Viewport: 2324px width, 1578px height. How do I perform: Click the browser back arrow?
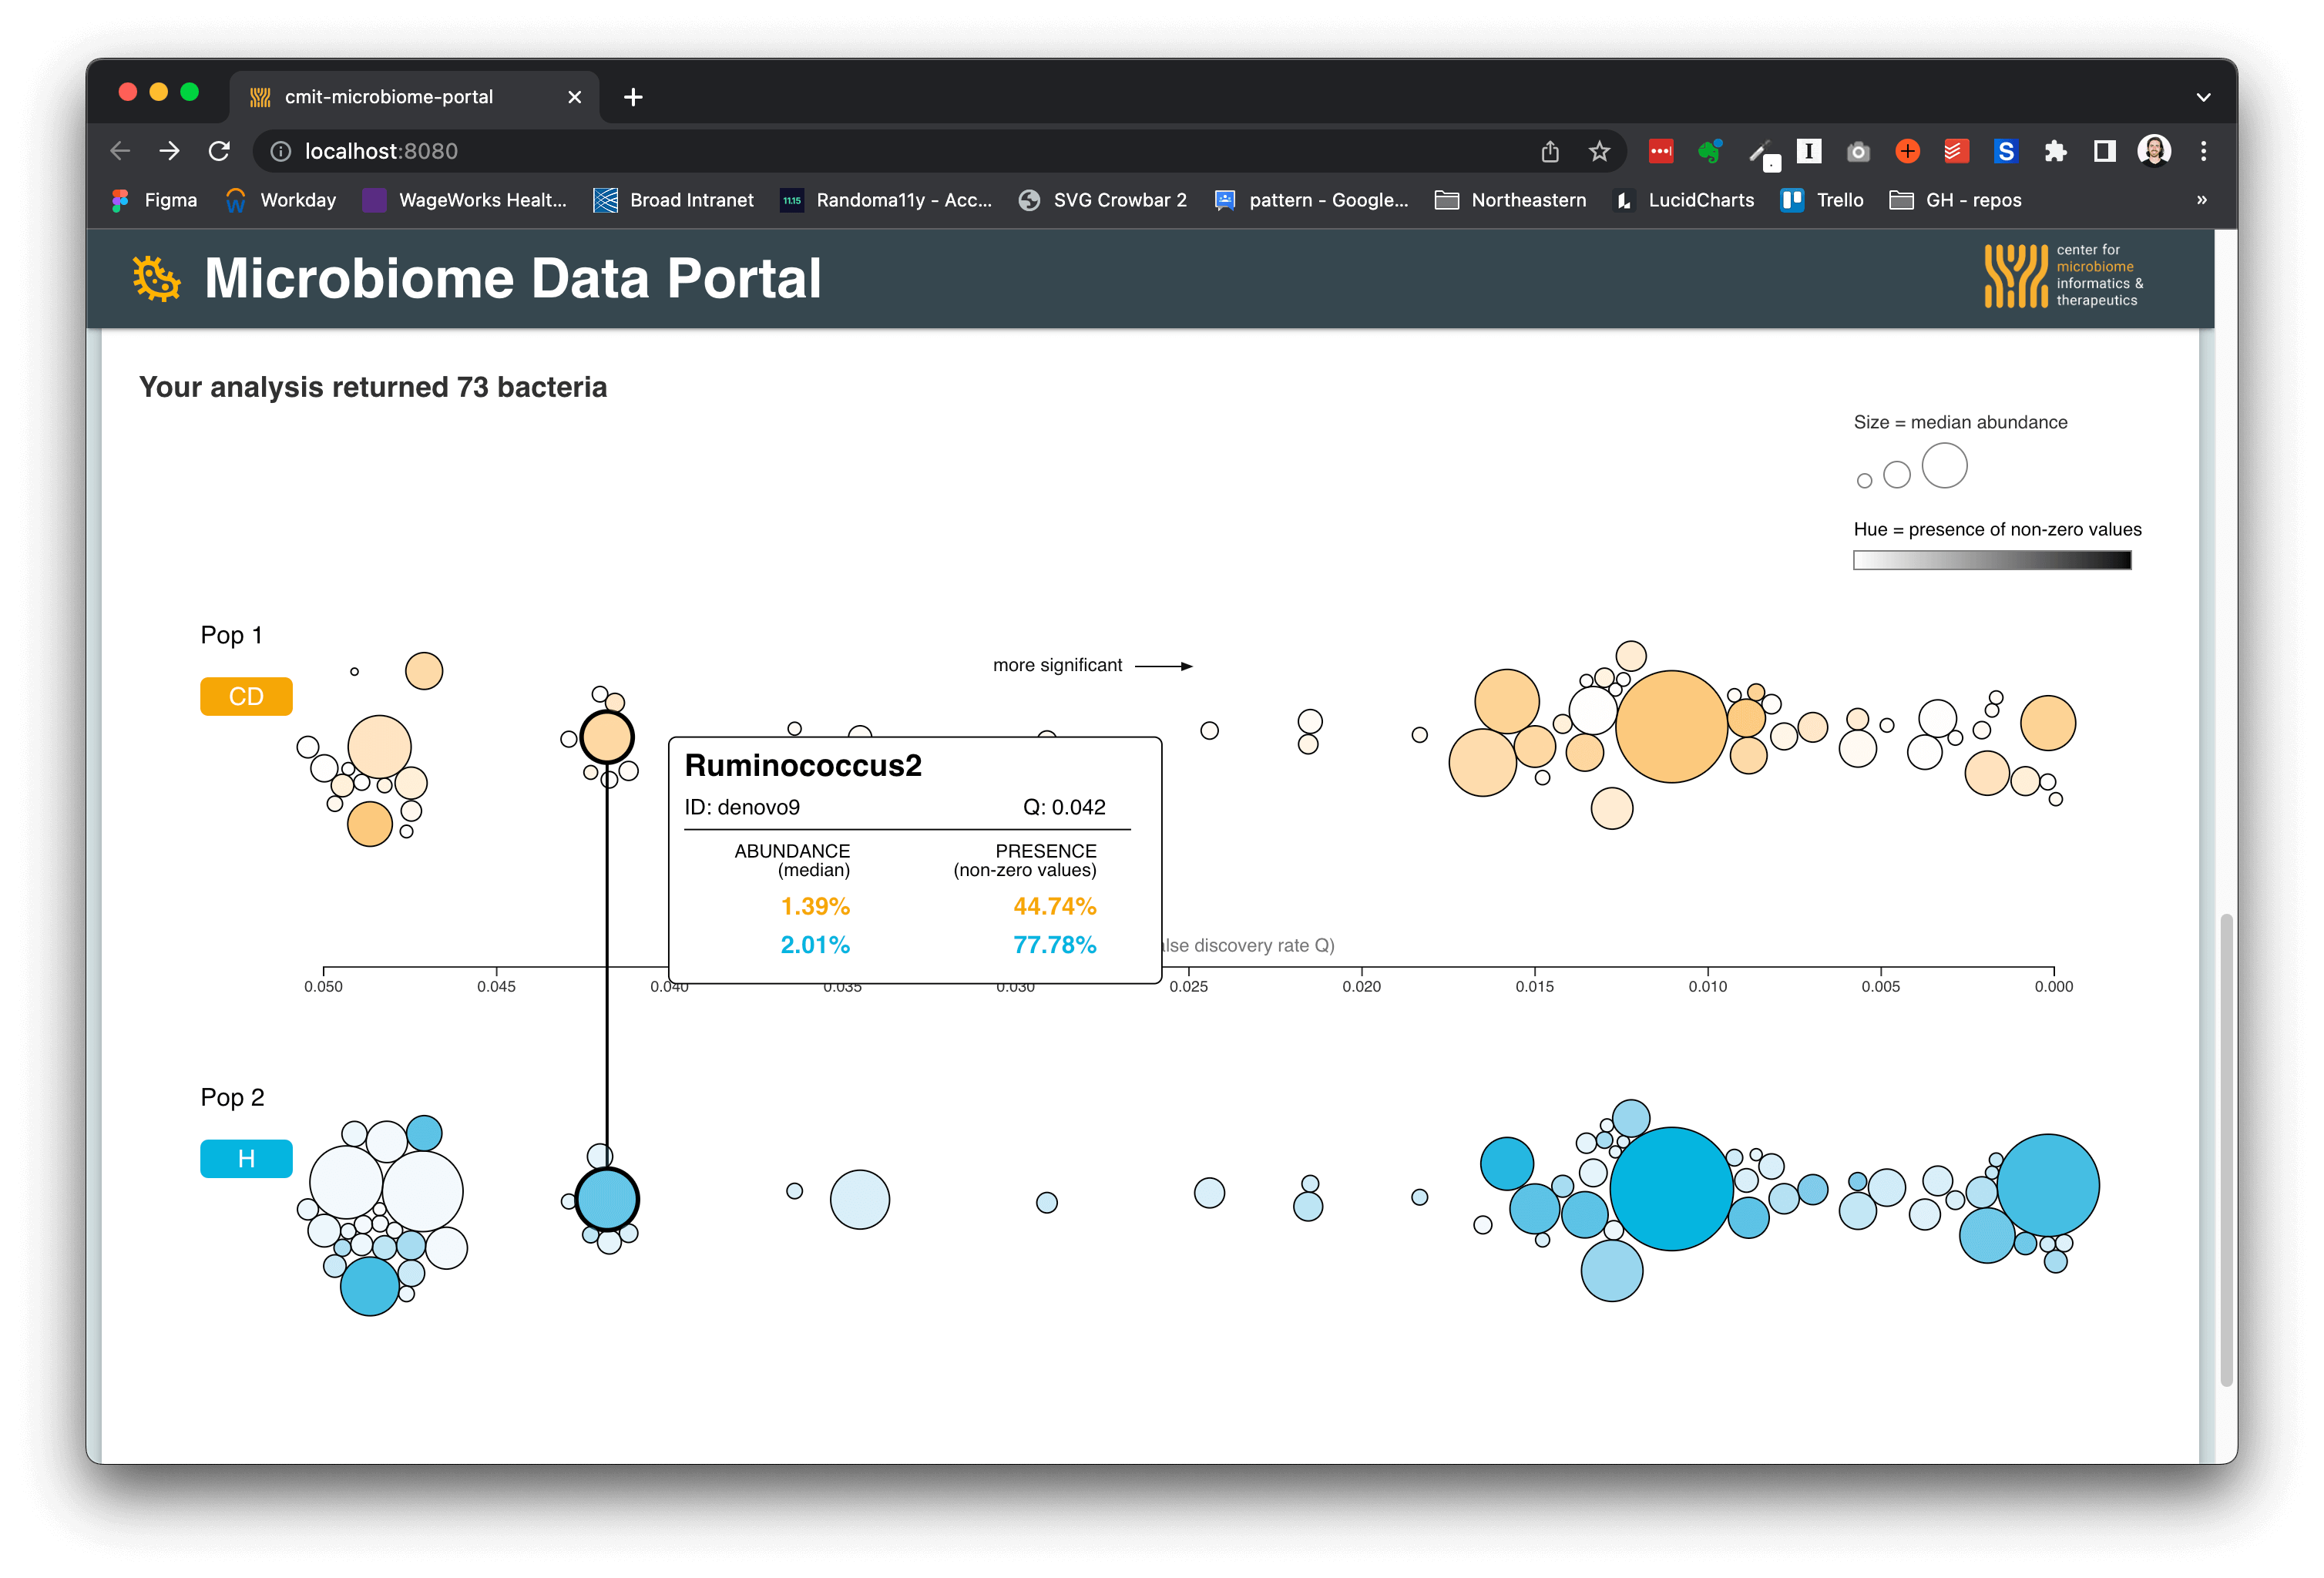pyautogui.click(x=120, y=151)
